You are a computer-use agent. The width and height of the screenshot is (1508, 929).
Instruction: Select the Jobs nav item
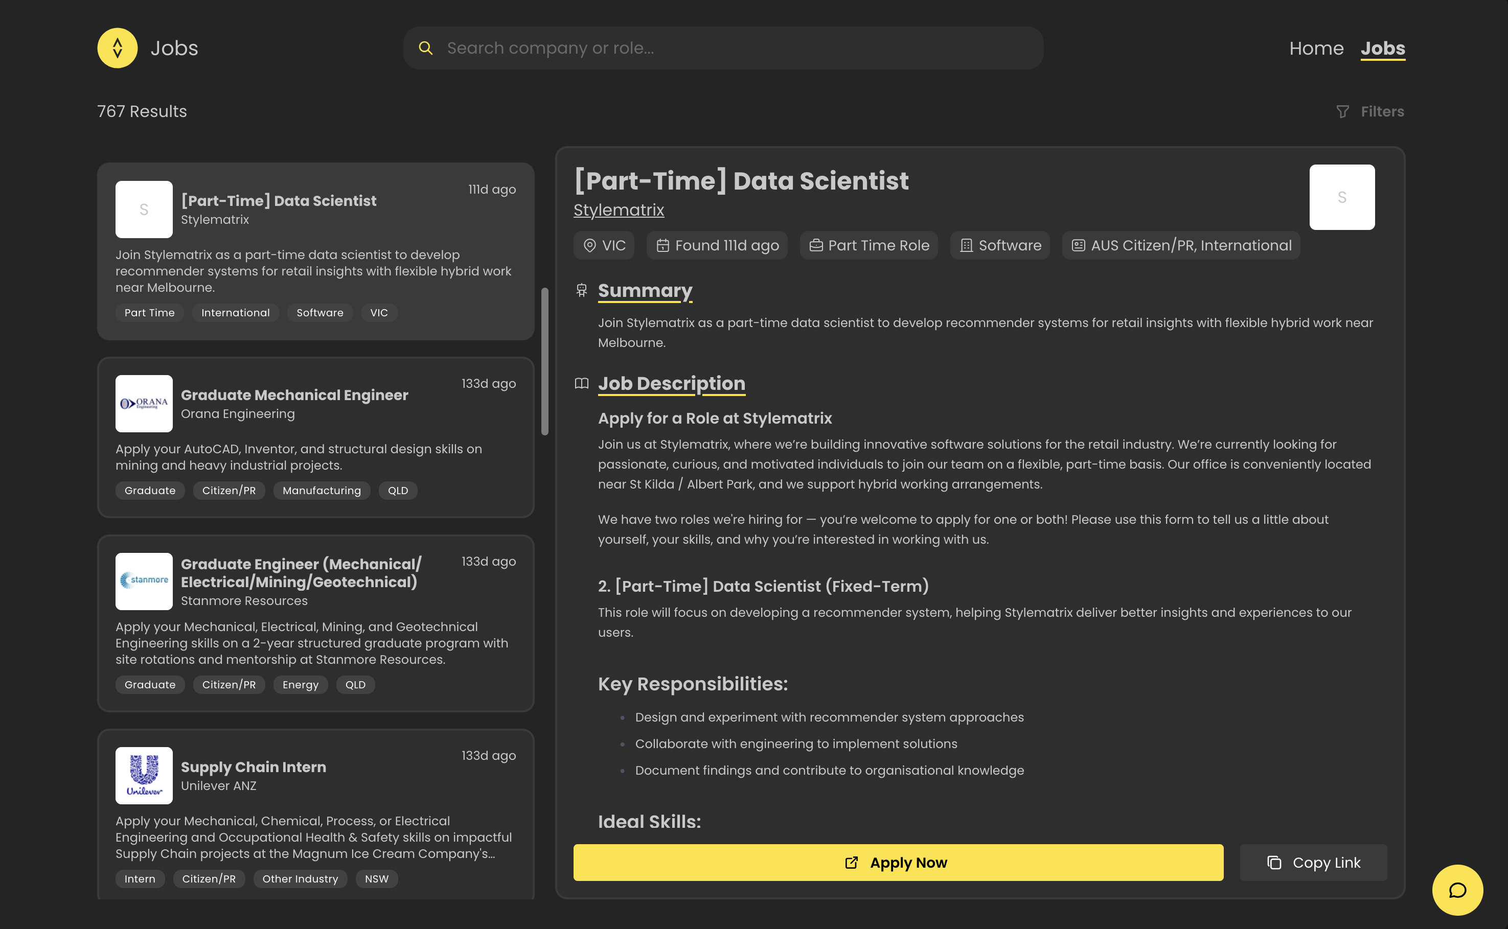(x=1383, y=48)
